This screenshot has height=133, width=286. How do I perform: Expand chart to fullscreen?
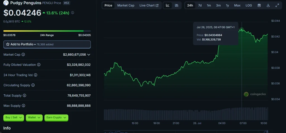coord(277,6)
